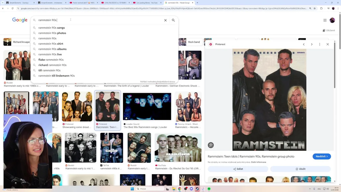The height and width of the screenshot is (192, 341).
Task: Open three-dot options in image preview panel
Action: coord(320,44)
